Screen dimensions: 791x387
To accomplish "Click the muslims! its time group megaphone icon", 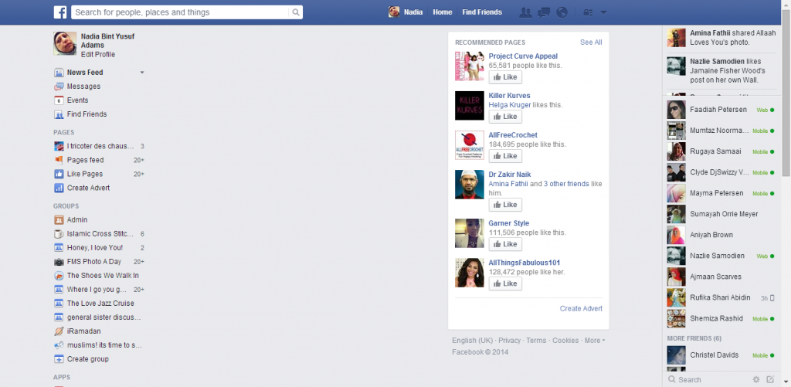I will [59, 345].
